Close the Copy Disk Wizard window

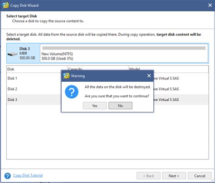210,5
